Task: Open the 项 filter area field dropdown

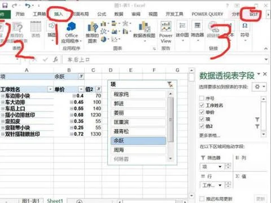Action: [220, 166]
